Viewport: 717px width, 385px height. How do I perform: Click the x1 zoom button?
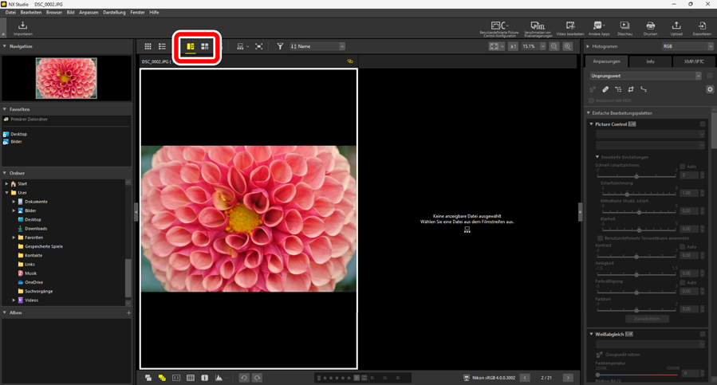514,47
